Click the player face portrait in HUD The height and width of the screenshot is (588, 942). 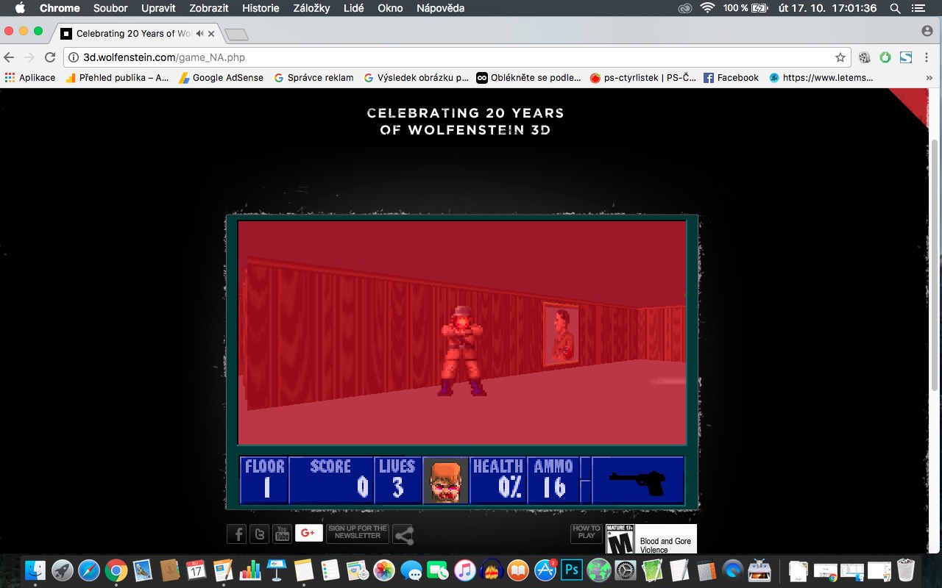[446, 481]
